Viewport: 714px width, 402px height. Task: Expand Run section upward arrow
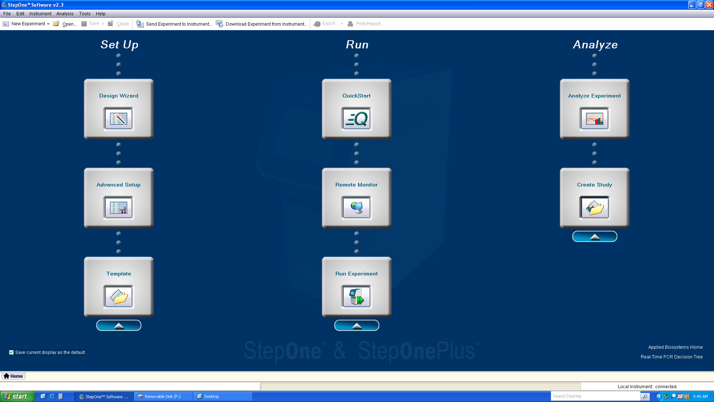(x=357, y=325)
